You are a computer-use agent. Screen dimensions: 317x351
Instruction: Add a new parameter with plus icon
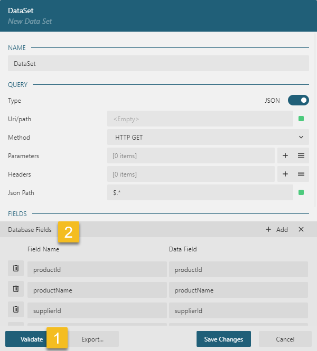pos(285,156)
